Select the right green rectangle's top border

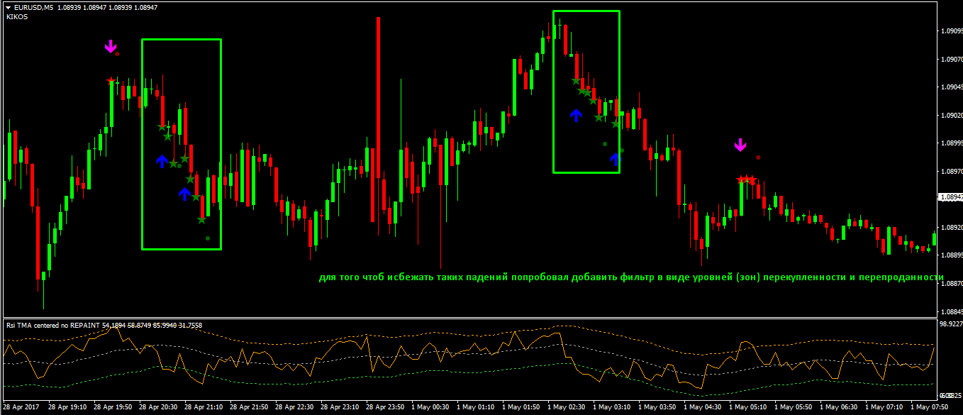click(586, 11)
